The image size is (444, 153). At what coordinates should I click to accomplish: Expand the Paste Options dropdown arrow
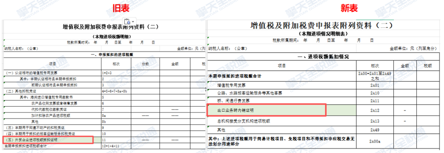point(133,21)
